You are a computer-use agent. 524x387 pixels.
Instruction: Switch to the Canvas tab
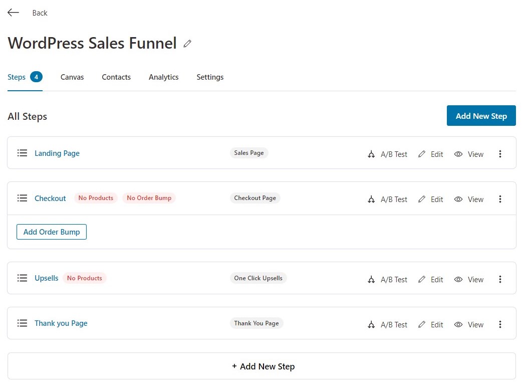72,77
